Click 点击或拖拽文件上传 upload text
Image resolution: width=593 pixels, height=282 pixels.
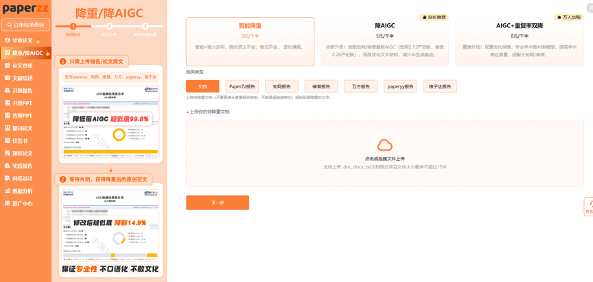(384, 159)
